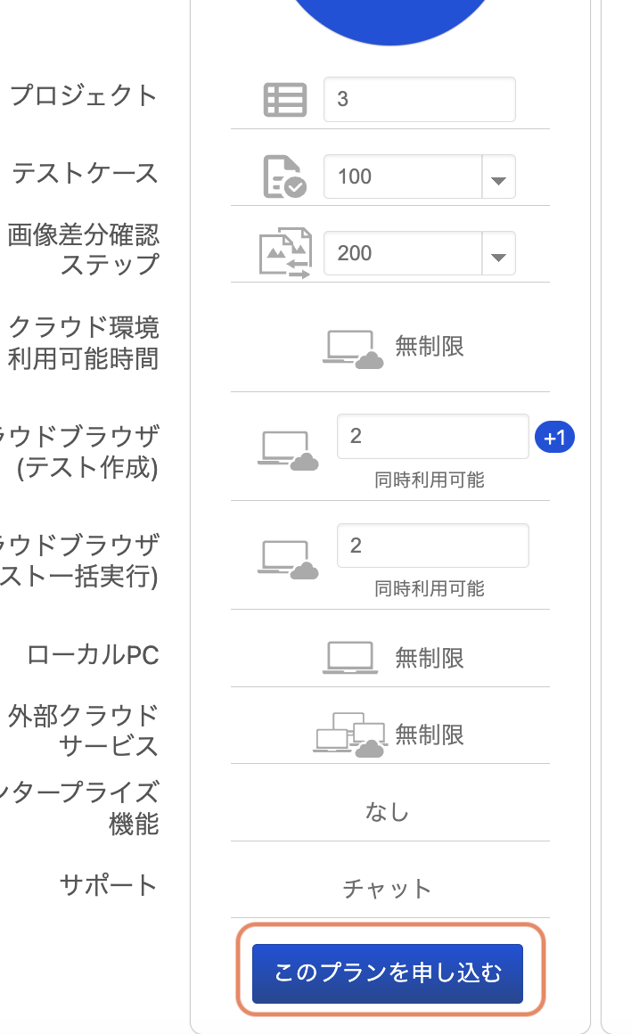Click the blue +1 badge
The width and height of the screenshot is (631, 1034).
pos(554,437)
